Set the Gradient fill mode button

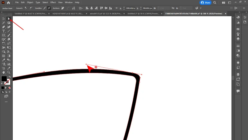[6, 88]
